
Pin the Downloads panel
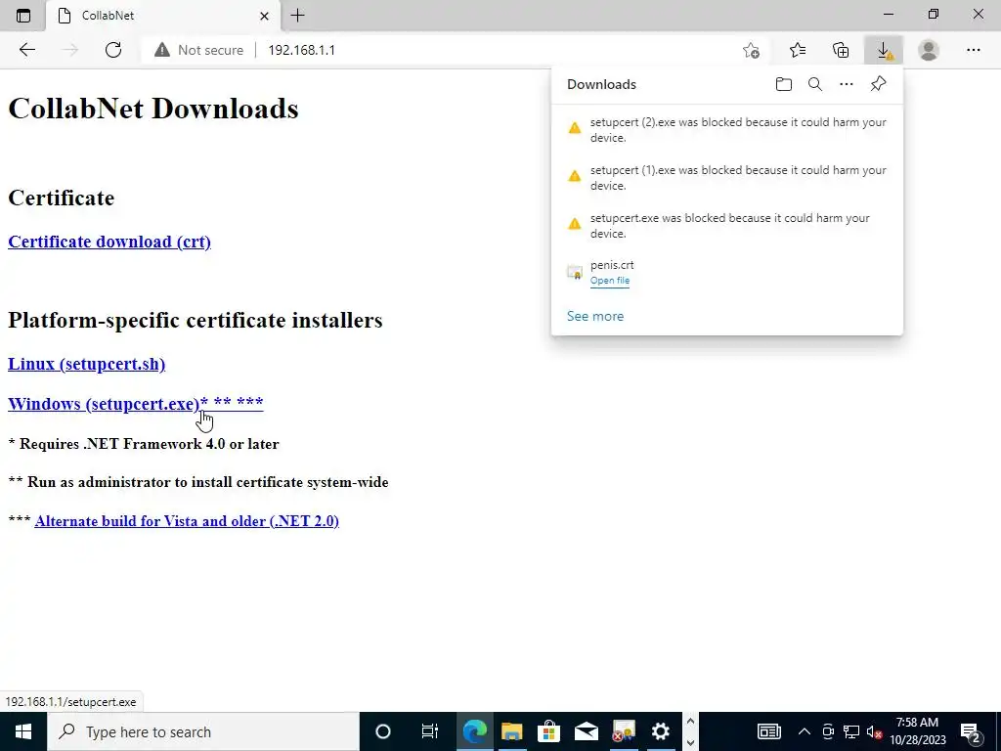[x=879, y=84]
